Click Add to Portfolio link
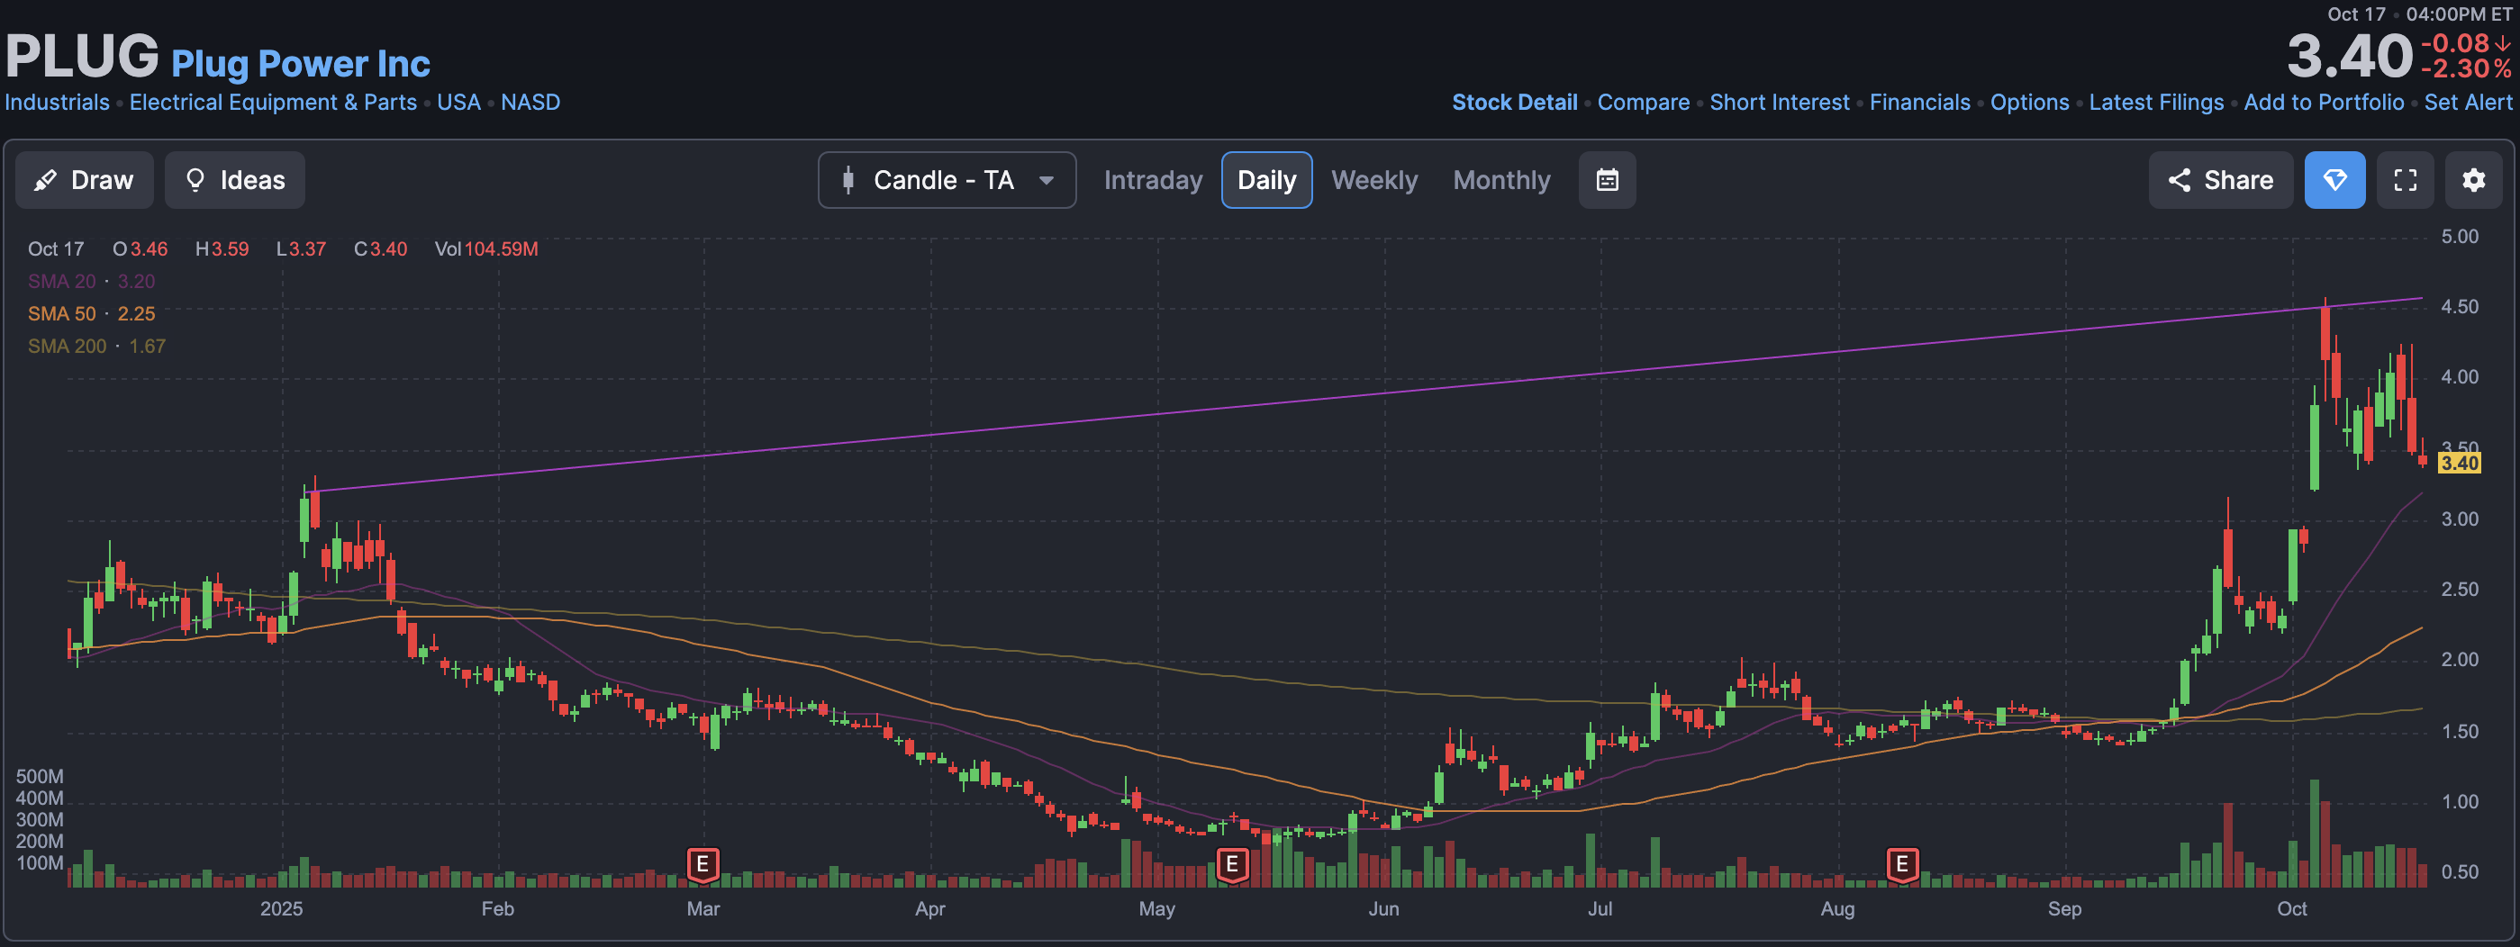This screenshot has width=2520, height=947. point(2324,103)
